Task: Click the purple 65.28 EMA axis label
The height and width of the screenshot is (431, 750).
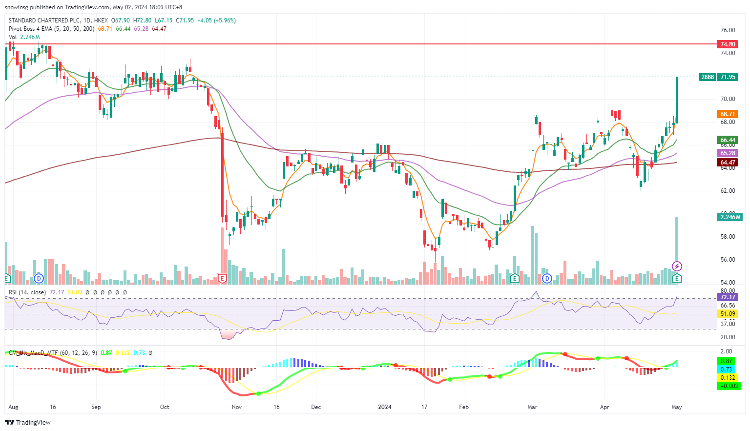Action: 728,153
